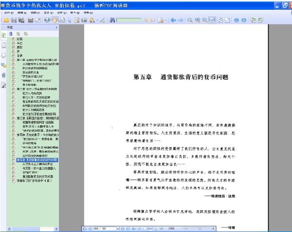This screenshot has height=232, width=292.
Task: Click the highlighted fit page icon
Action: [x=212, y=20]
